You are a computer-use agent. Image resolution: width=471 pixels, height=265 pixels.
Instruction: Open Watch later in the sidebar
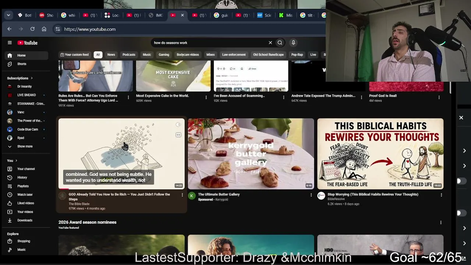tap(26, 195)
